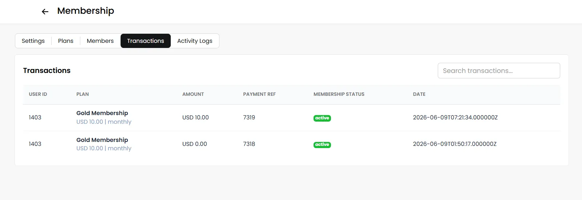Focus the Search transactions field

499,70
